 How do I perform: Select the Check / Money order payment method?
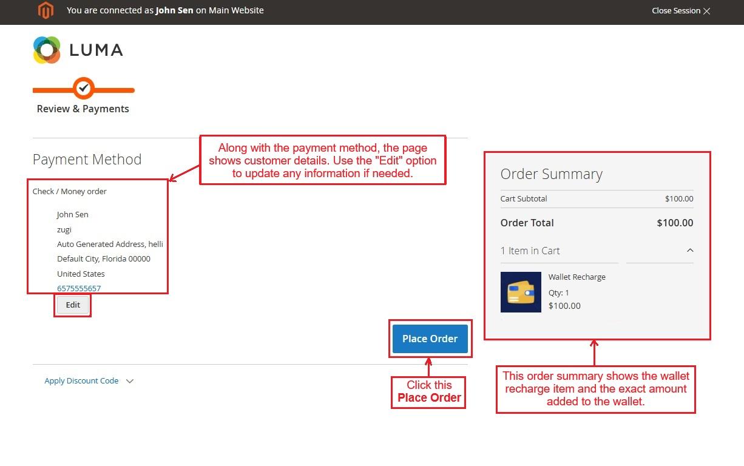click(70, 192)
